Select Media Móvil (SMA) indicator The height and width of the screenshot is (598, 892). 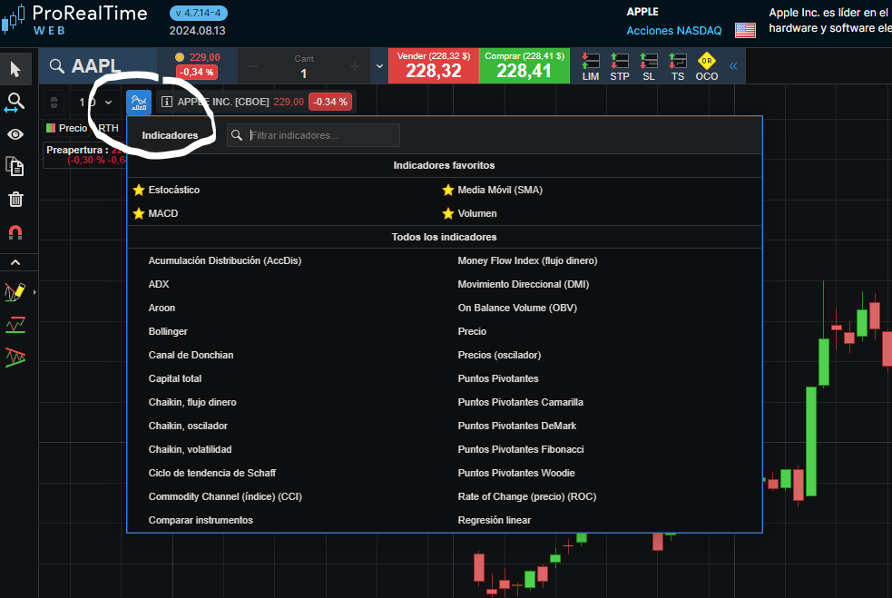pyautogui.click(x=500, y=190)
